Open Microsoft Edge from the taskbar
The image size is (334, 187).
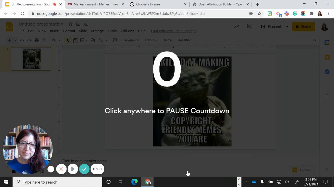pyautogui.click(x=134, y=182)
